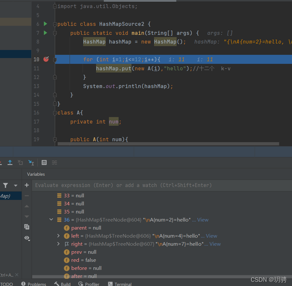Click View link for left node
The image size is (292, 286).
tap(211, 236)
